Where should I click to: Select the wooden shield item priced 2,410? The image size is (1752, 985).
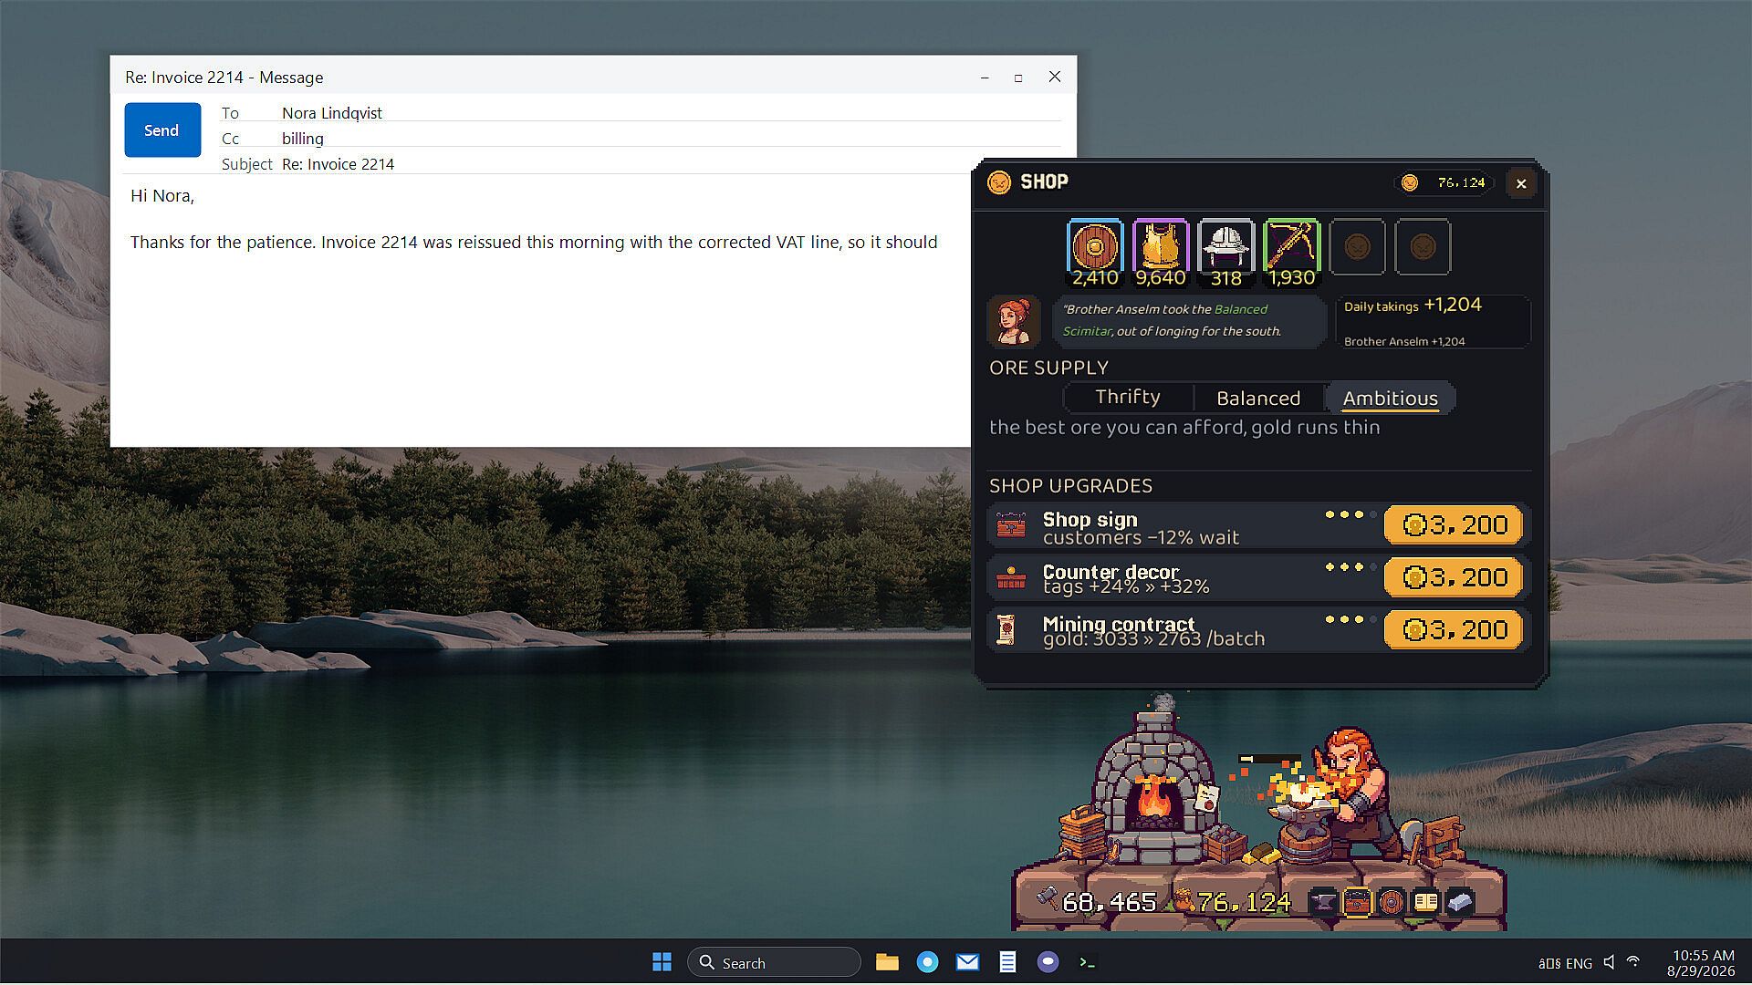[x=1095, y=253]
